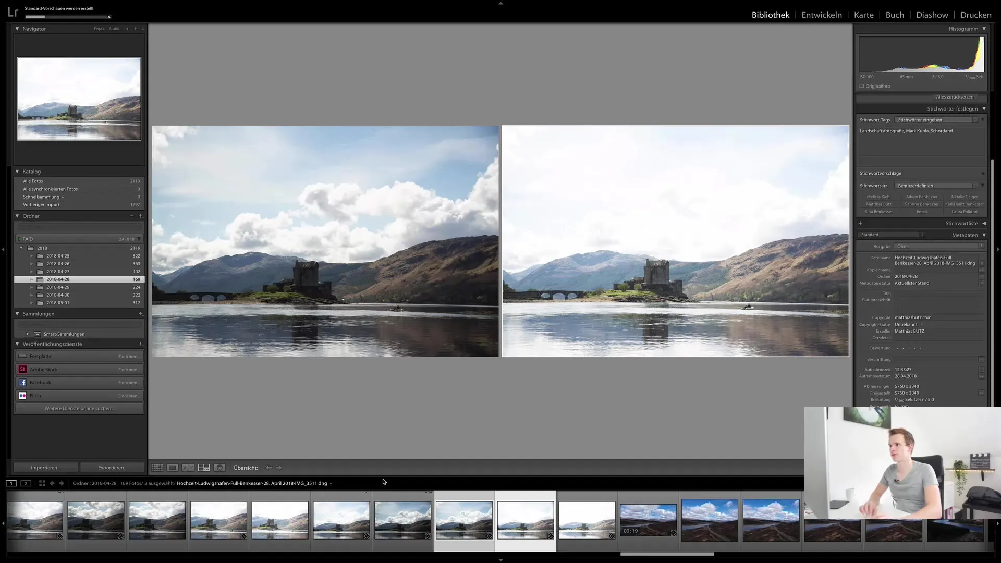This screenshot has height=563, width=1001.
Task: Switch to Grid view icon in toolbar
Action: [157, 468]
